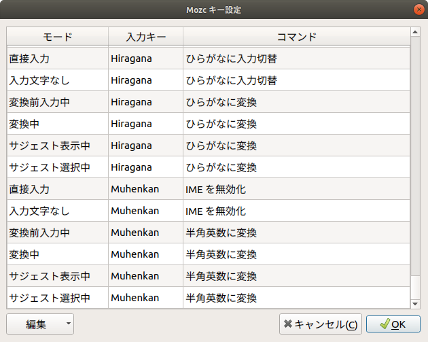Click the キャンセル (Cancel) button
428x342 pixels.
click(320, 324)
